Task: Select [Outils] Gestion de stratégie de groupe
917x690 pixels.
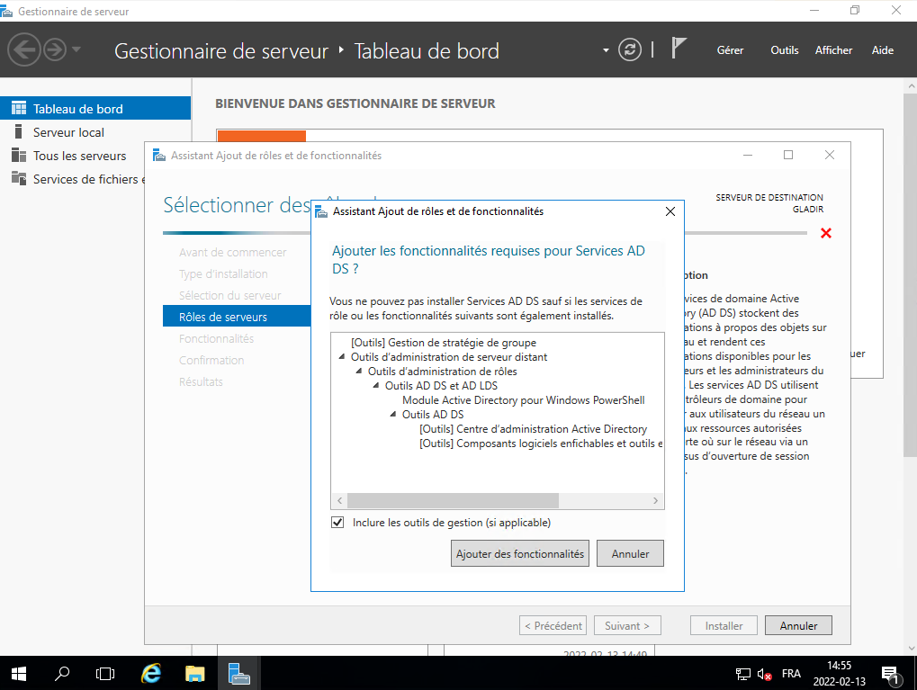Action: [x=444, y=342]
